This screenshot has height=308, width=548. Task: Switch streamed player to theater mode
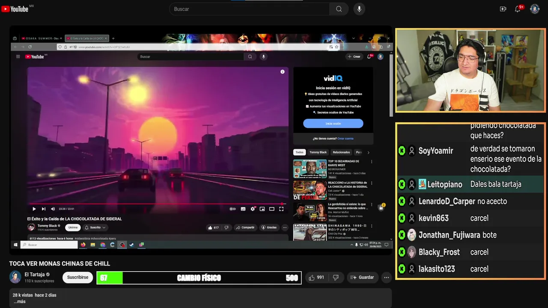[272, 209]
